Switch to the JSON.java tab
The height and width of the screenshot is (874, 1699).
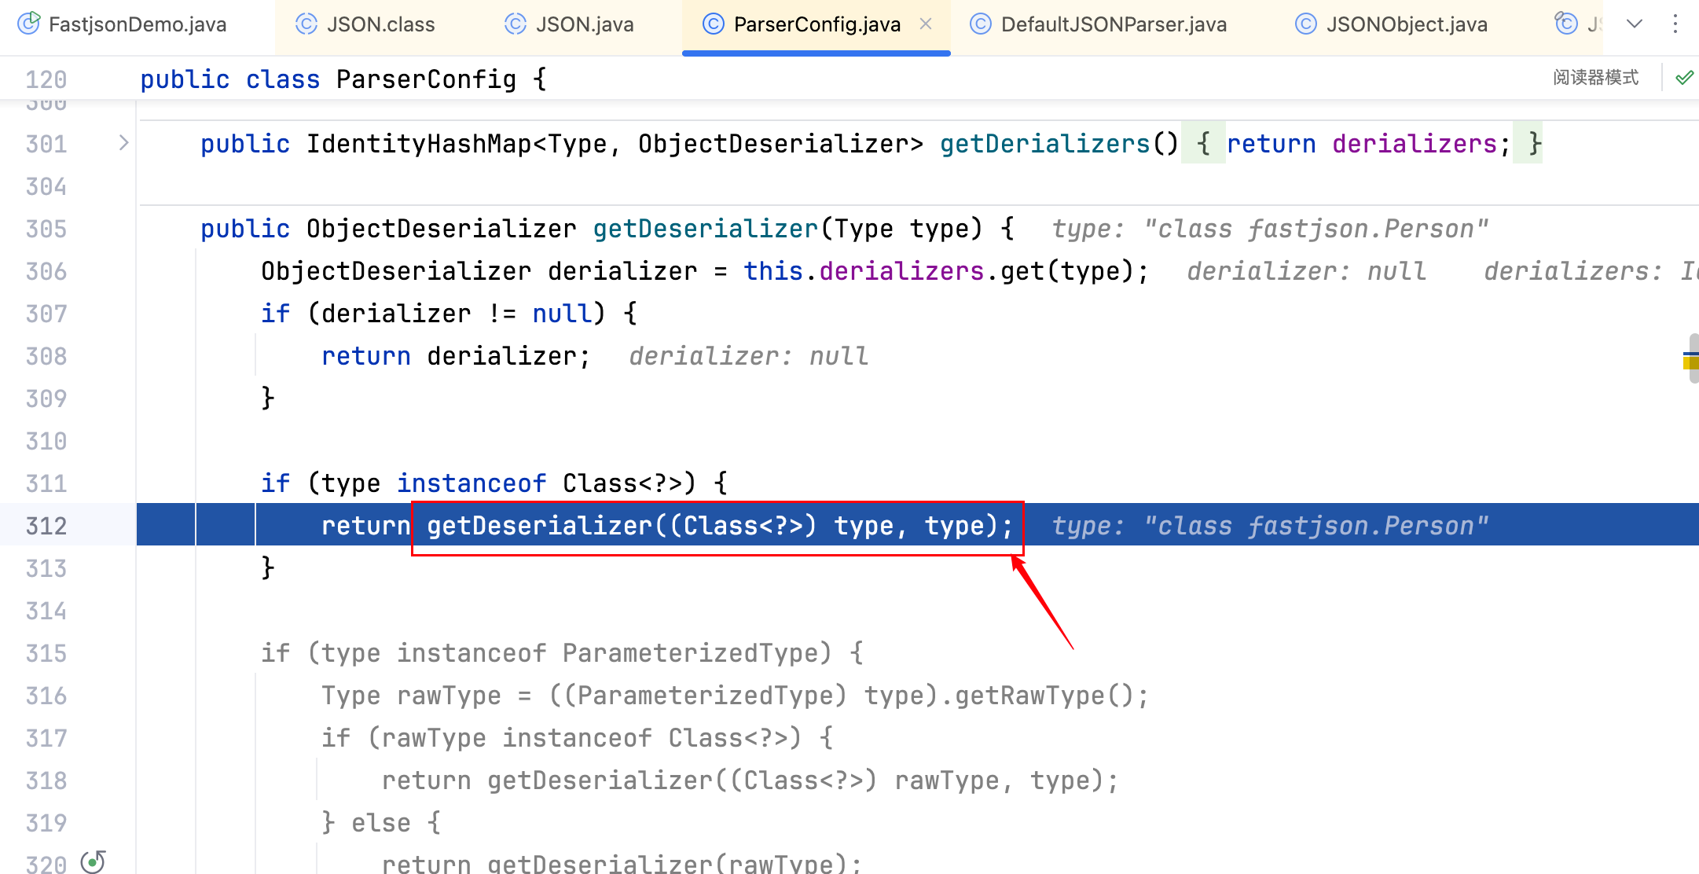[x=584, y=24]
